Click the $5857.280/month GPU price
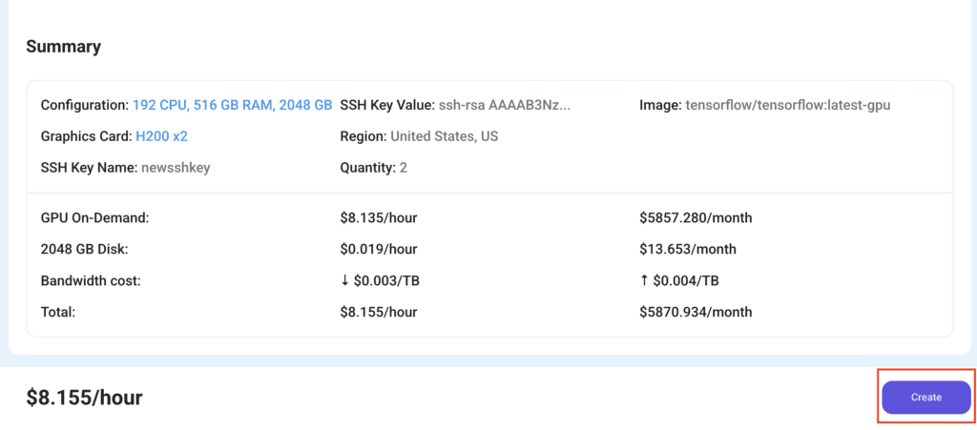The image size is (977, 430). [695, 218]
